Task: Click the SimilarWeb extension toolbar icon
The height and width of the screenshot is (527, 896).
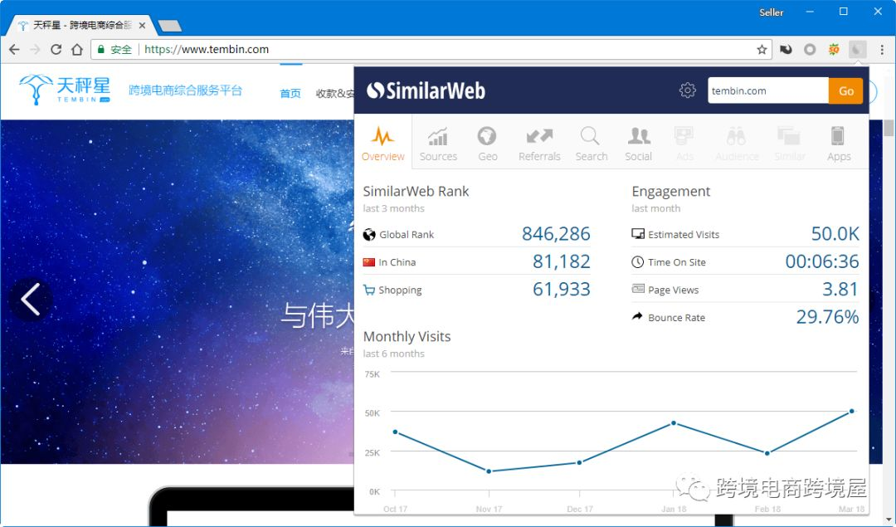Action: point(857,50)
